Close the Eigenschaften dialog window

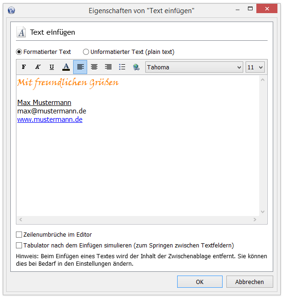coord(267,8)
